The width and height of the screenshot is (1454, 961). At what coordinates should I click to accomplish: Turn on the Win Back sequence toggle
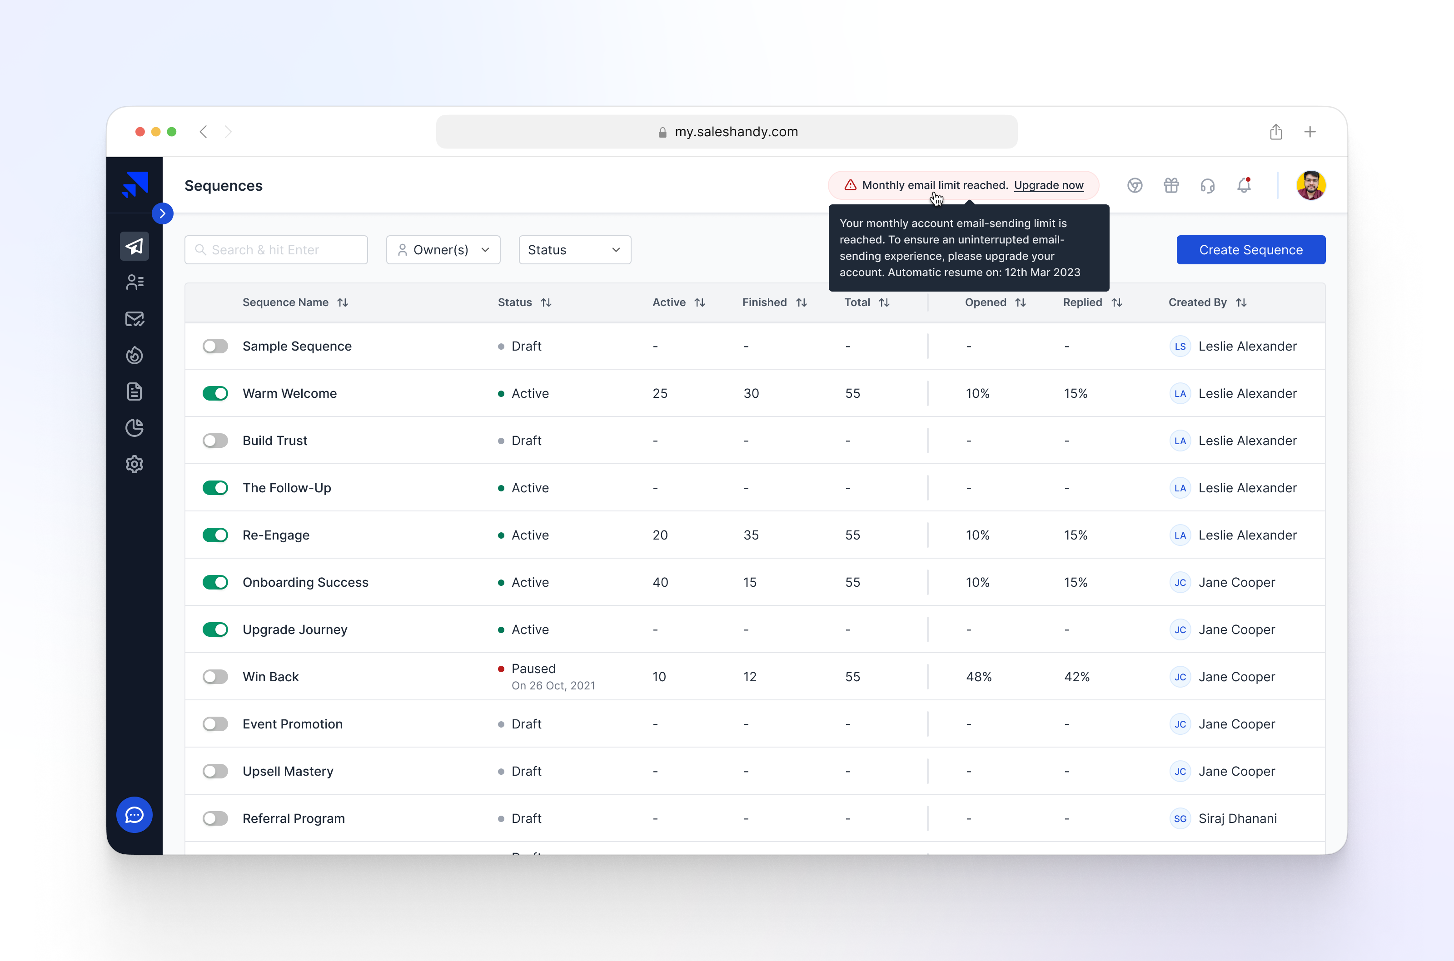pyautogui.click(x=215, y=677)
